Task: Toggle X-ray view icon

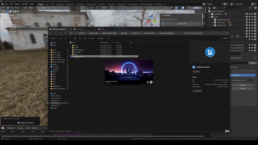Action: tap(189, 8)
